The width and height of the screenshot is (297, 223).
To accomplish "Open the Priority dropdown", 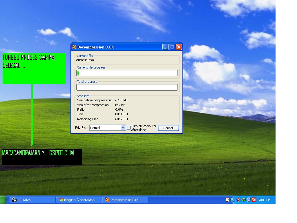I will pyautogui.click(x=123, y=128).
